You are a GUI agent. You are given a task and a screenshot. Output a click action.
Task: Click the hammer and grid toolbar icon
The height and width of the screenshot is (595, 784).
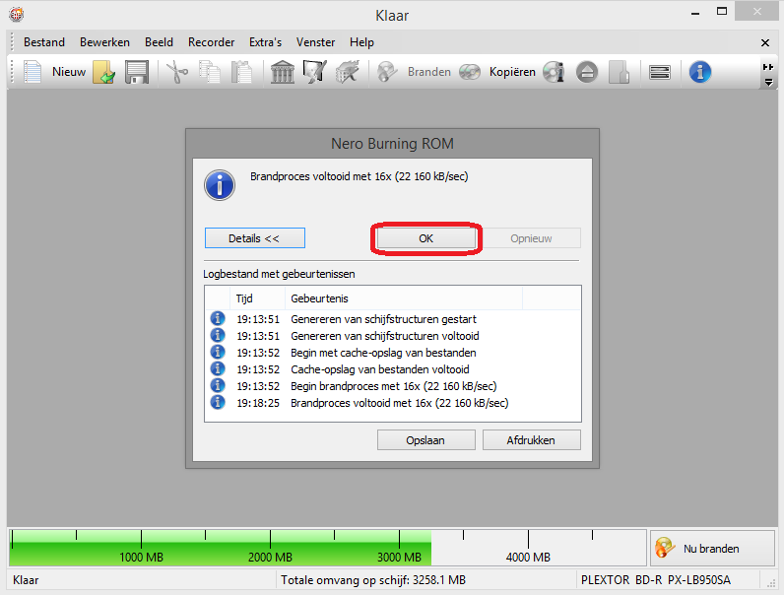tap(348, 72)
